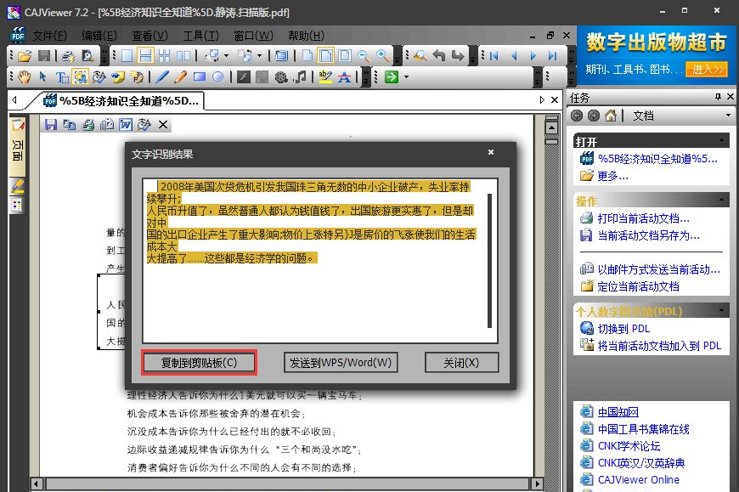Viewport: 739px width, 492px height.
Task: Click the 发送到WPS/Word(W) button
Action: coord(341,362)
